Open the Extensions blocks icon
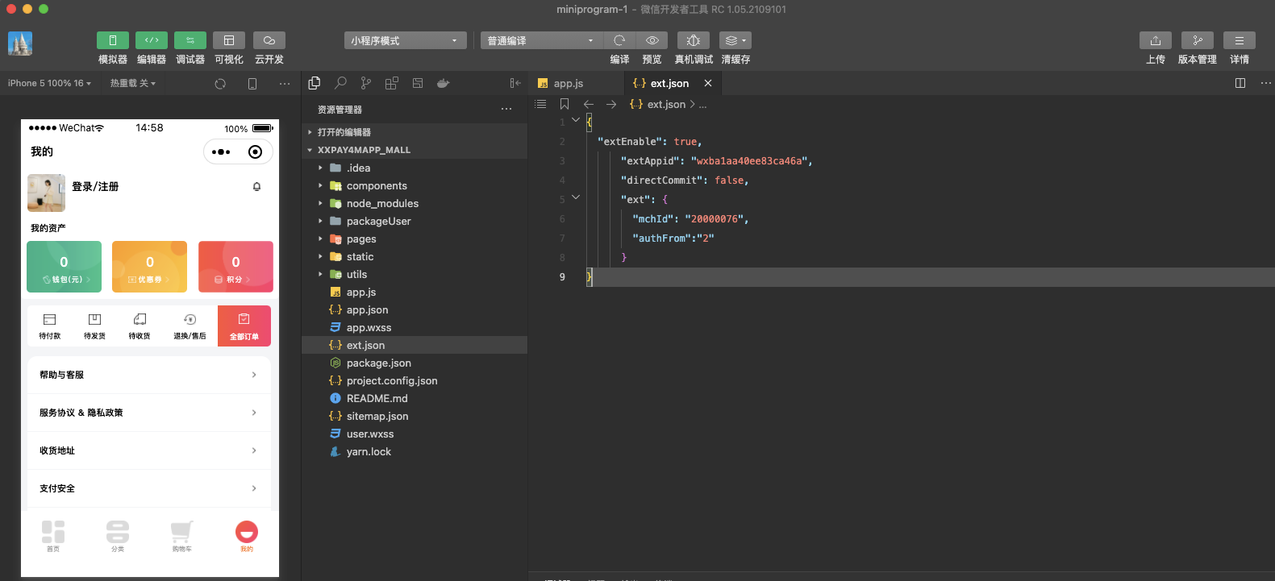 [x=392, y=83]
